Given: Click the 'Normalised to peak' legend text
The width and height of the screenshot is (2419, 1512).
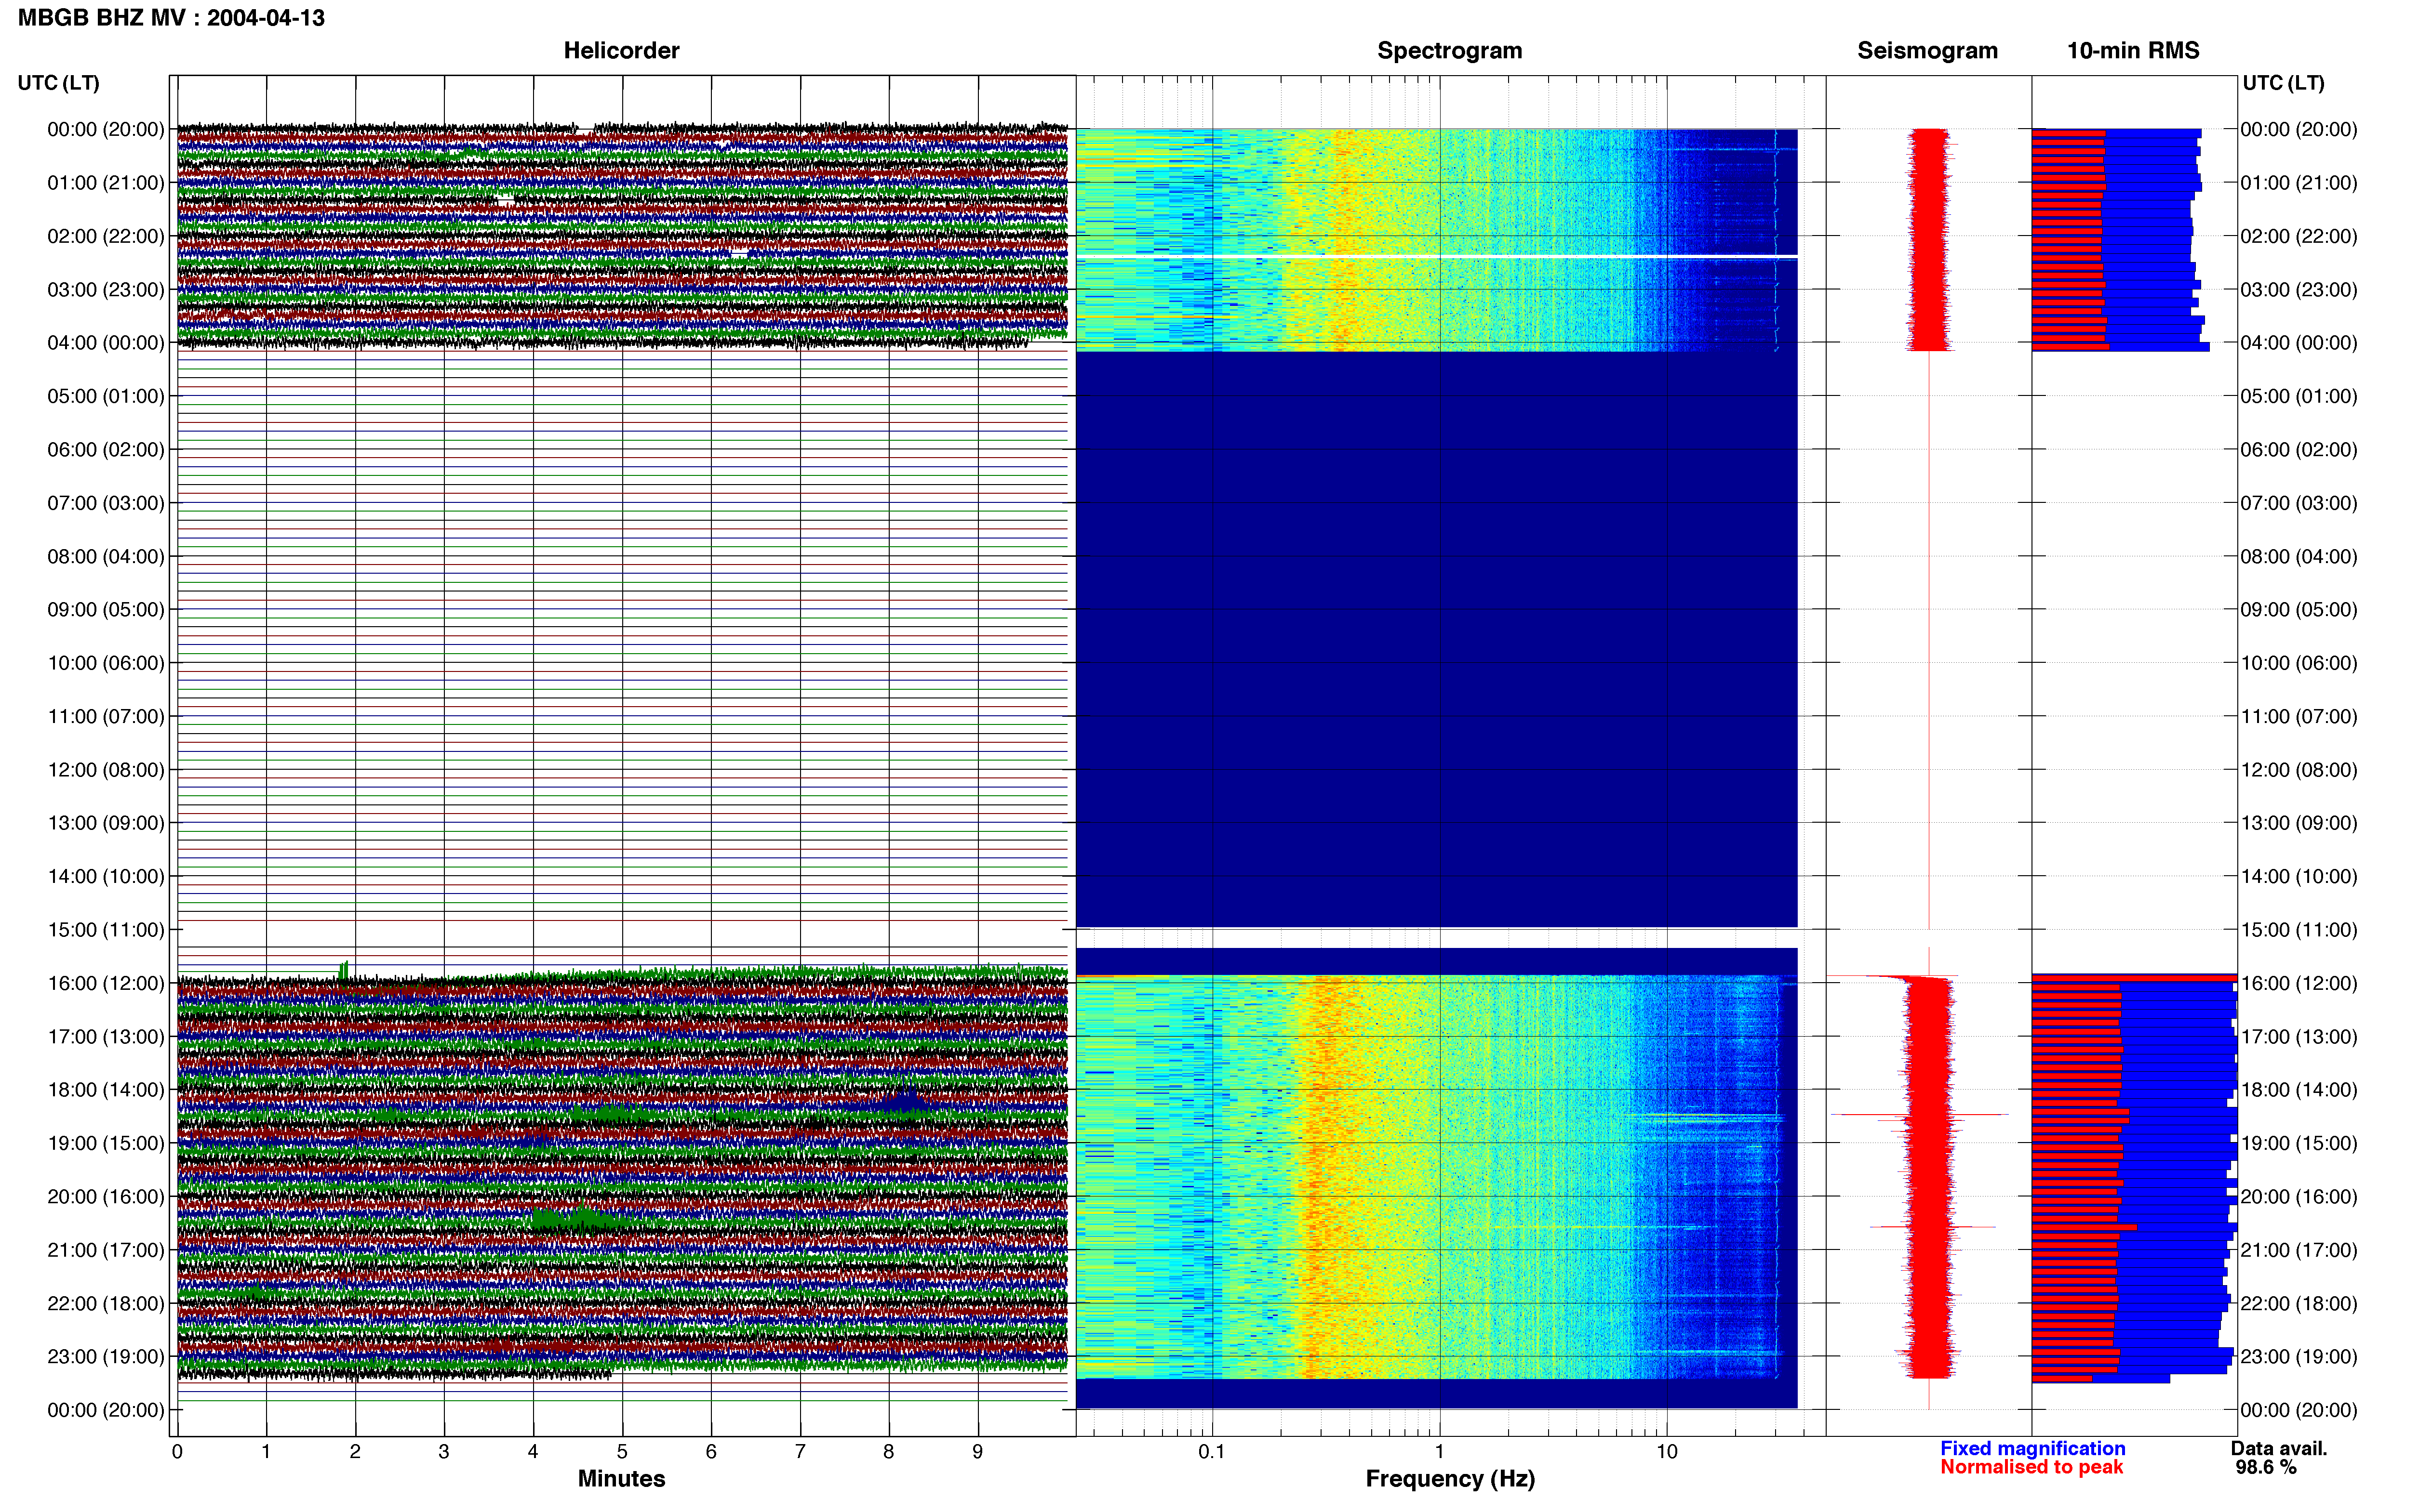Looking at the screenshot, I should pyautogui.click(x=2031, y=1467).
